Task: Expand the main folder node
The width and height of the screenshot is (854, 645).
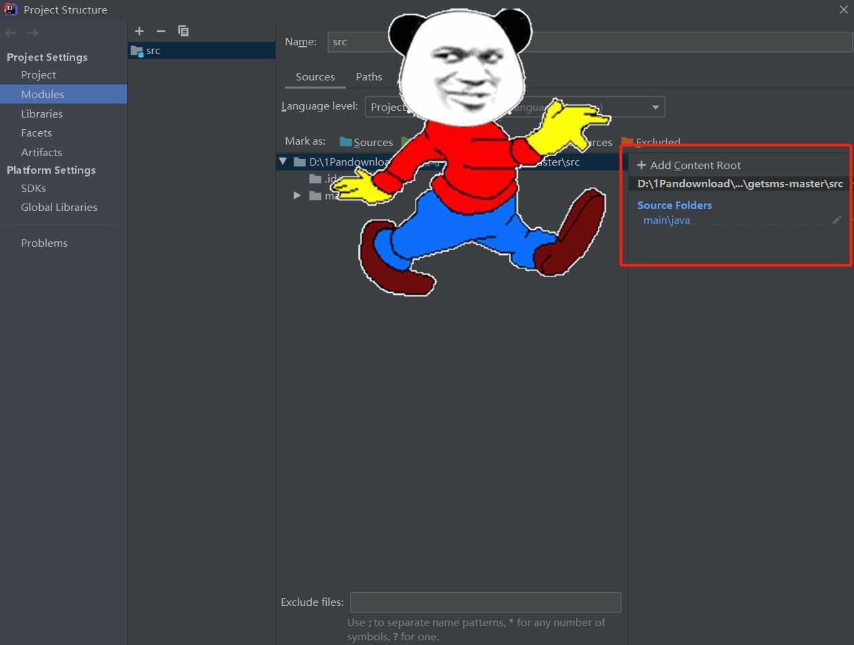Action: (297, 195)
